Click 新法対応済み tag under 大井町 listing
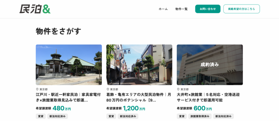Image resolution: width=279 pixels, height=121 pixels. tap(223, 116)
